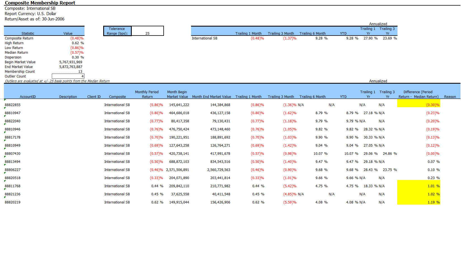Click the yellow highlighted 1.19 % difference cell

(x=418, y=202)
